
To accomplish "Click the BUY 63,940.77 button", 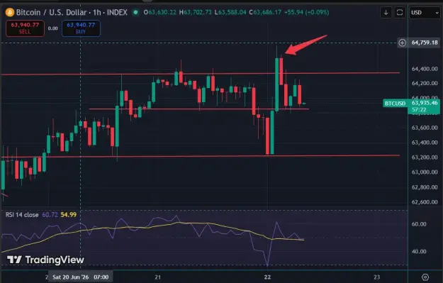I will coord(81,28).
